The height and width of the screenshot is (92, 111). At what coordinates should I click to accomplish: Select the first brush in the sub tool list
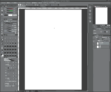[x=11, y=24]
